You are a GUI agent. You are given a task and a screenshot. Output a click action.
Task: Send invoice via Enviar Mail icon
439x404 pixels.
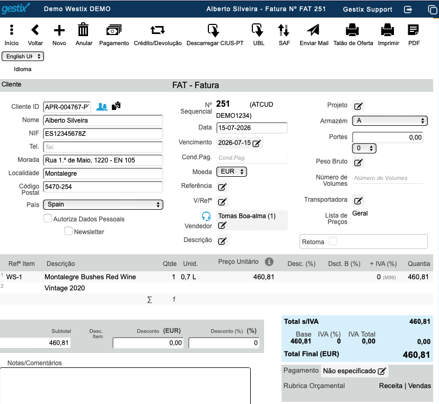tap(313, 30)
